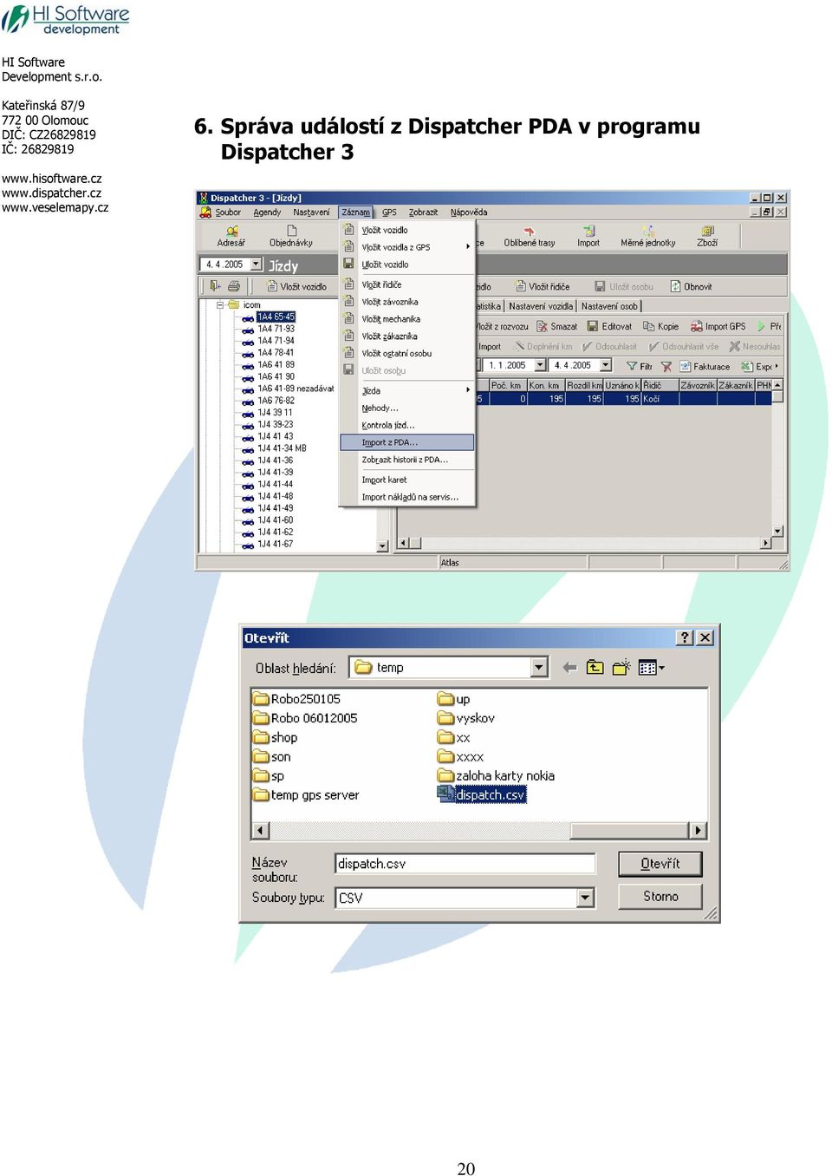Choose Import karet menu entry

click(407, 480)
